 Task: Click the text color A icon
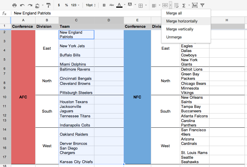point(120,5)
